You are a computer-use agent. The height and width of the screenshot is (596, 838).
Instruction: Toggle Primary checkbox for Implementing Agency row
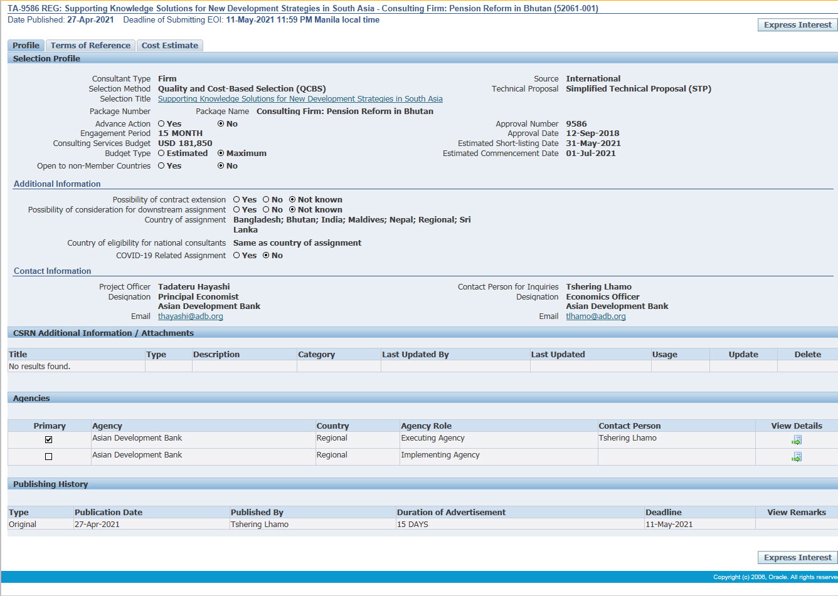49,457
